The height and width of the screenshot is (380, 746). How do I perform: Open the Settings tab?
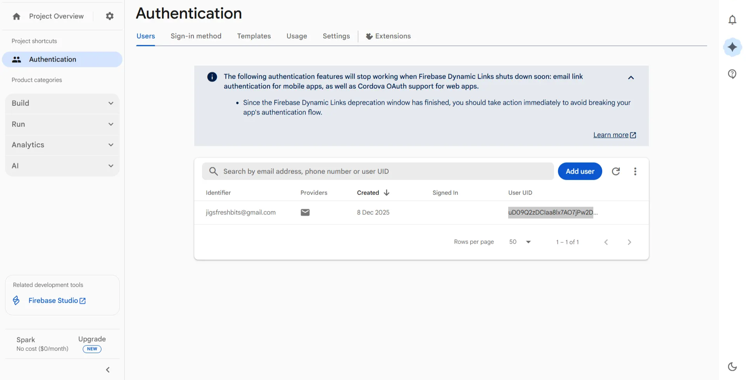(336, 36)
